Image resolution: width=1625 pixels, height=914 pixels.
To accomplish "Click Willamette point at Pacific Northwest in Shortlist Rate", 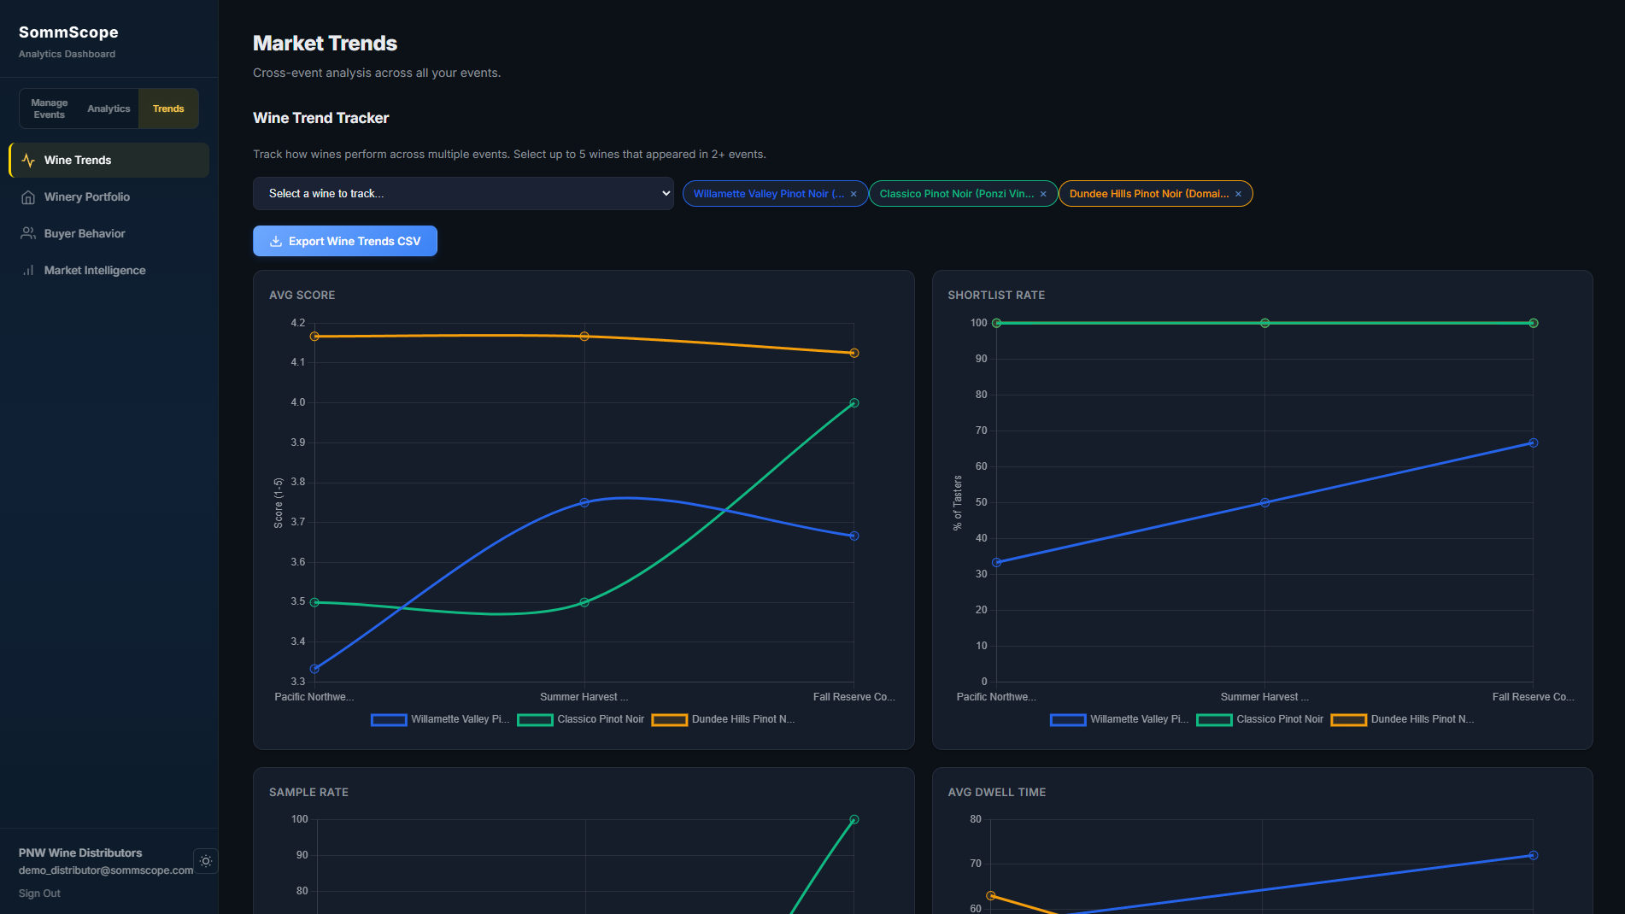I will (x=997, y=563).
